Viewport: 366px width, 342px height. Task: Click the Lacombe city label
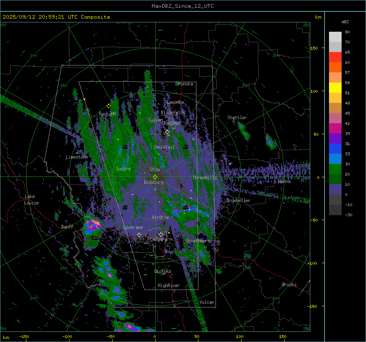(175, 102)
